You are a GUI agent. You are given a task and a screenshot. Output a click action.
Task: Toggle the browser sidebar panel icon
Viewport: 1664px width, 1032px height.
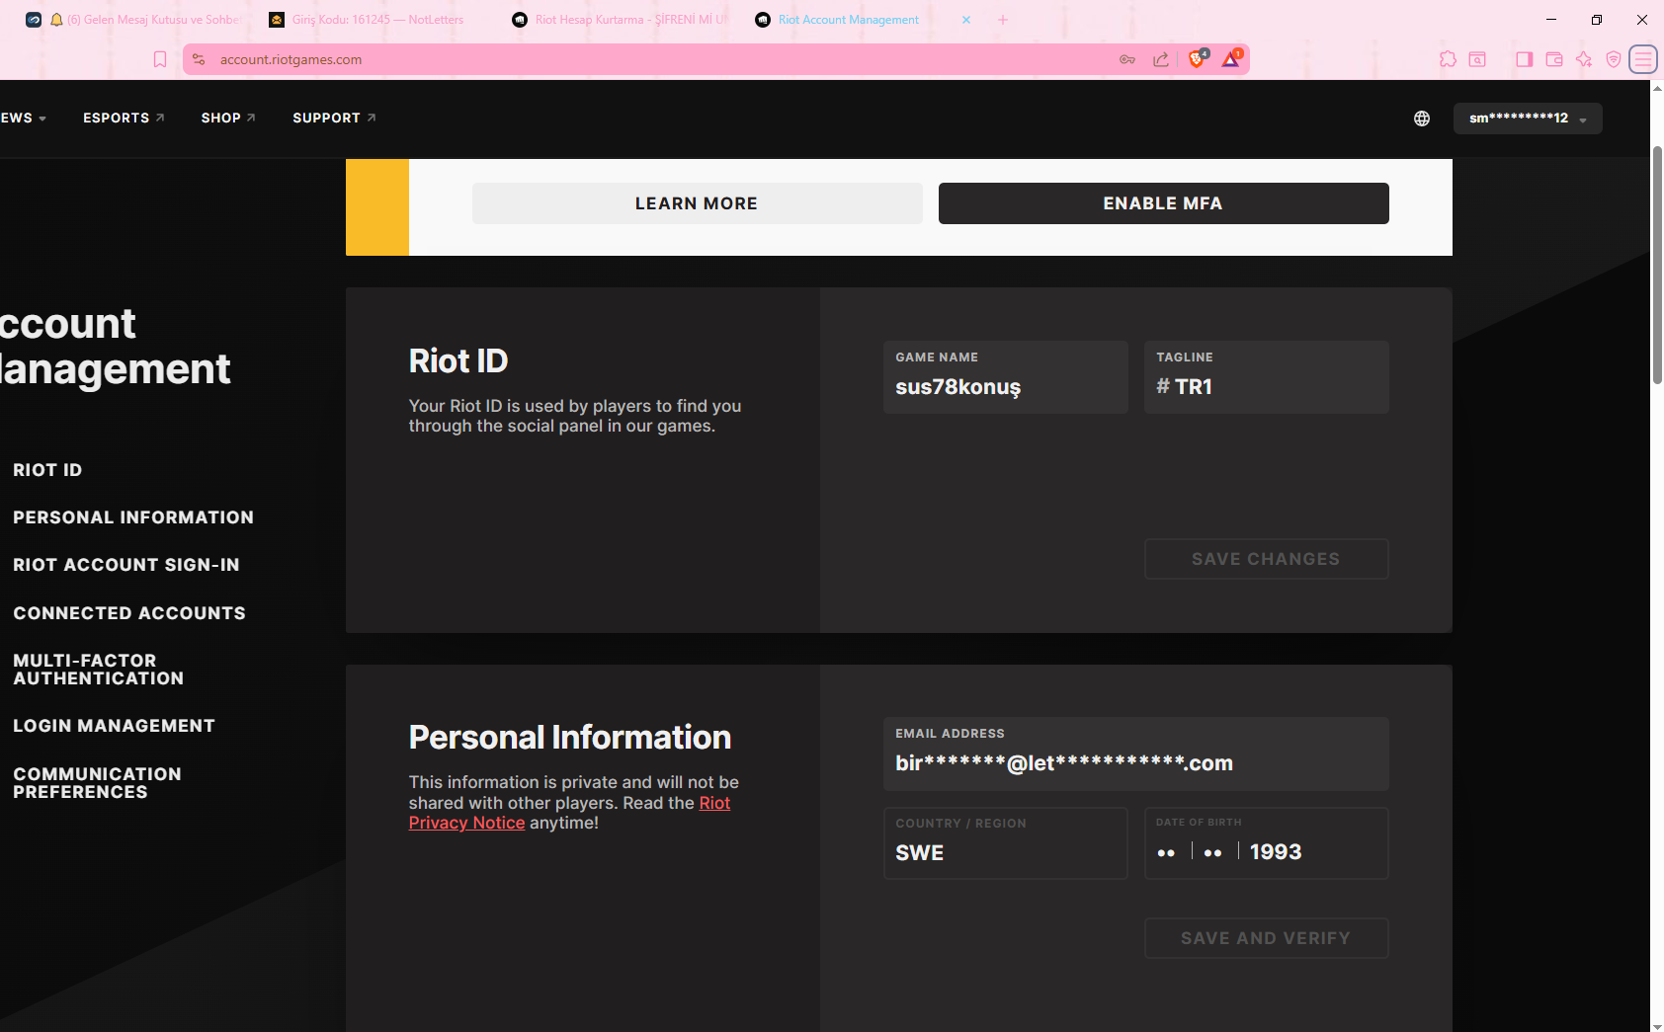1525,59
